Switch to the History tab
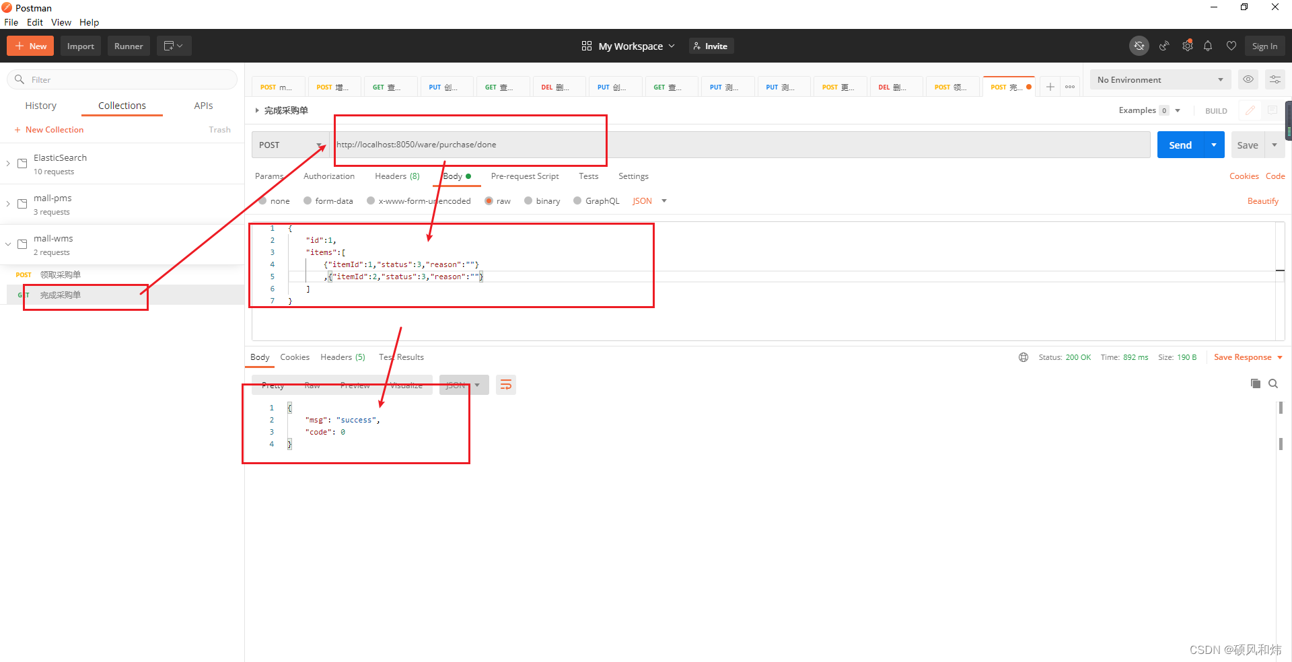 (x=41, y=106)
